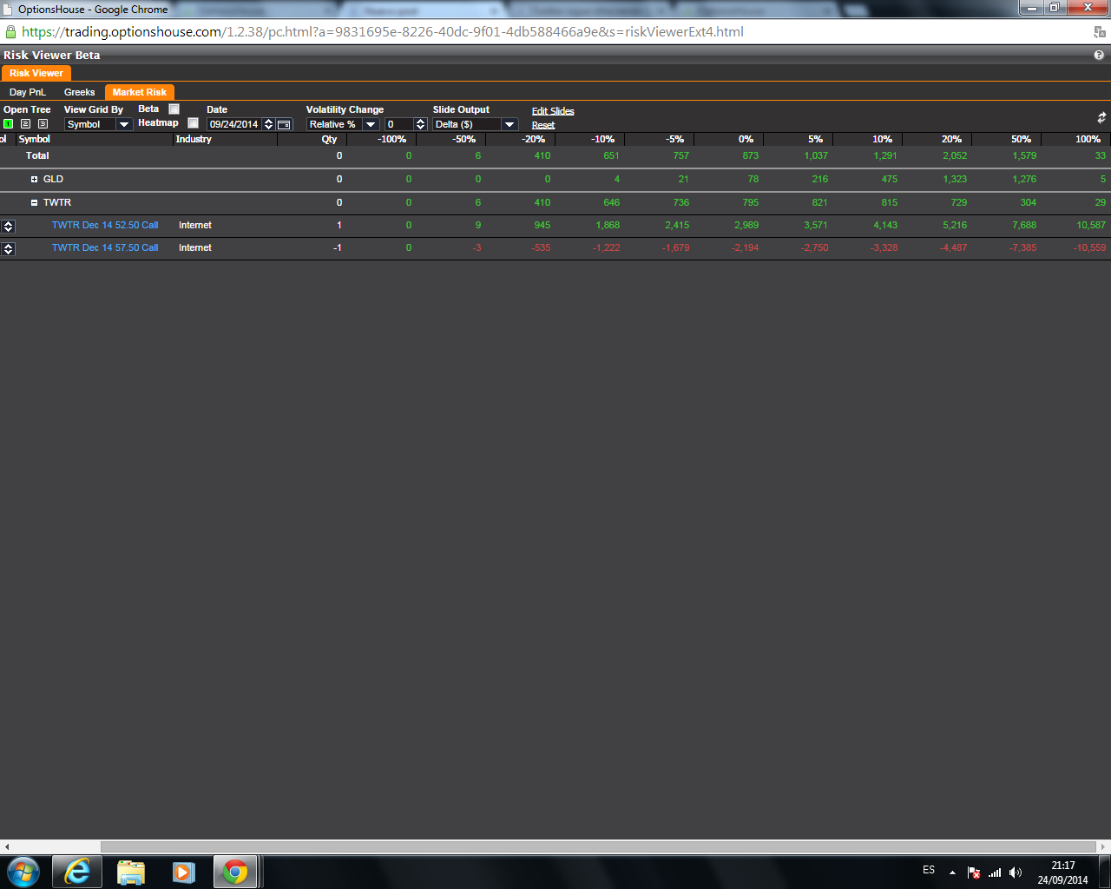
Task: Click the horizontal scrollbar thumb
Action: pyautogui.click(x=599, y=846)
